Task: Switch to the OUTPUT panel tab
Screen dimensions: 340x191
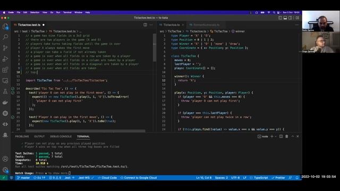Action: pyautogui.click(x=39, y=136)
